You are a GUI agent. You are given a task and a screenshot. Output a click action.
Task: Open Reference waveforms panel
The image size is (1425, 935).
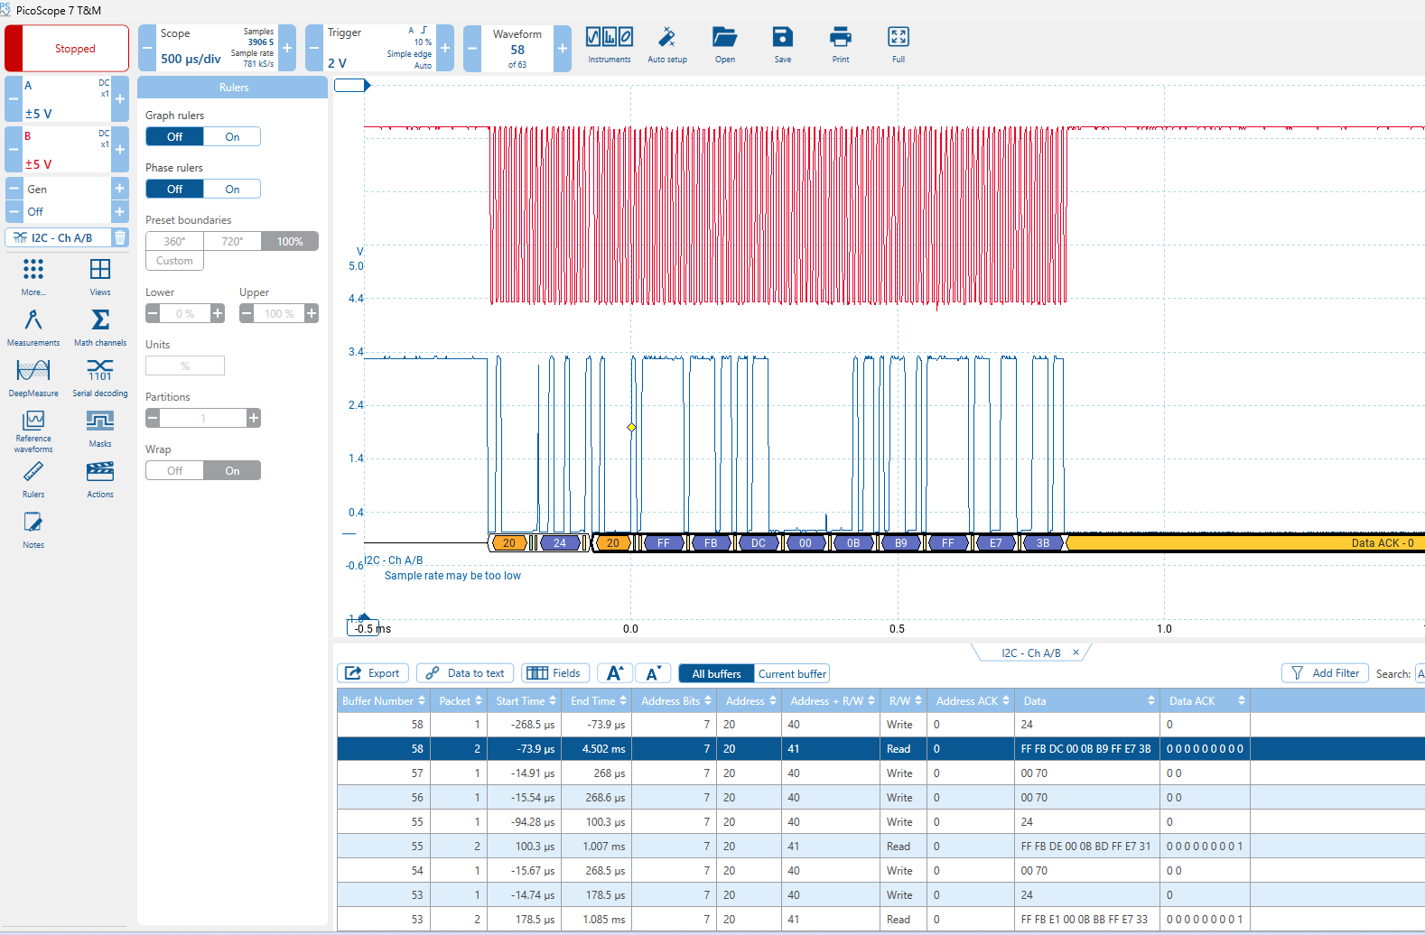tap(33, 430)
